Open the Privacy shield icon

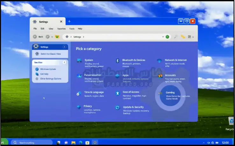click(x=79, y=107)
